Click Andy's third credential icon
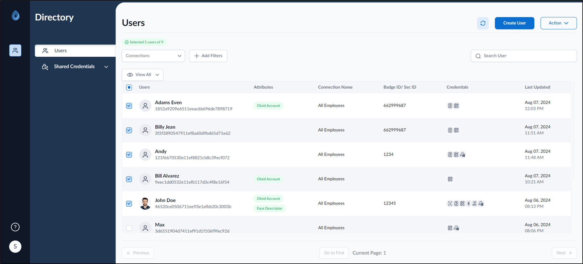 pyautogui.click(x=463, y=155)
